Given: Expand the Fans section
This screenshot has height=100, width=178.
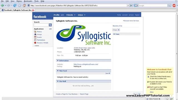Looking at the screenshot, I should pos(114,34).
